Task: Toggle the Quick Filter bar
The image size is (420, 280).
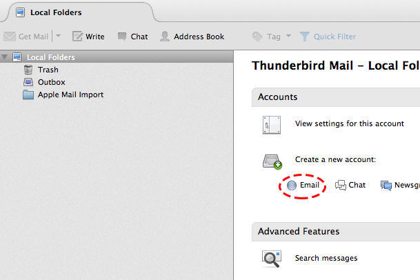Action: coord(328,37)
